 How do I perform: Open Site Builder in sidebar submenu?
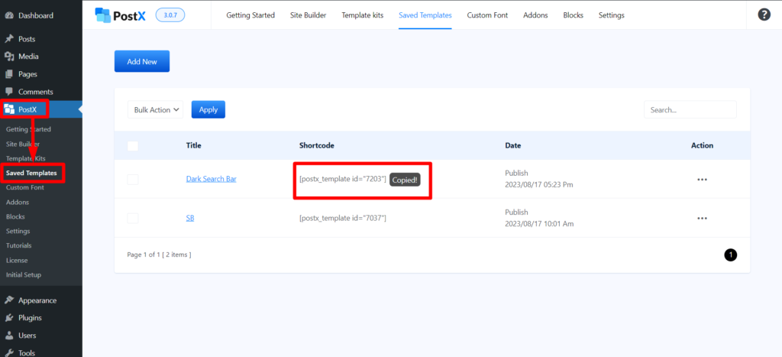click(23, 144)
